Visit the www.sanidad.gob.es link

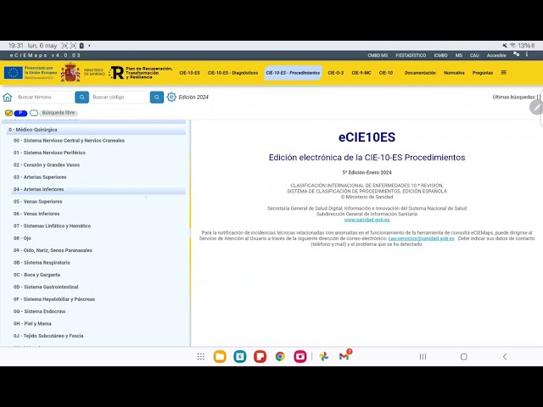click(x=367, y=220)
